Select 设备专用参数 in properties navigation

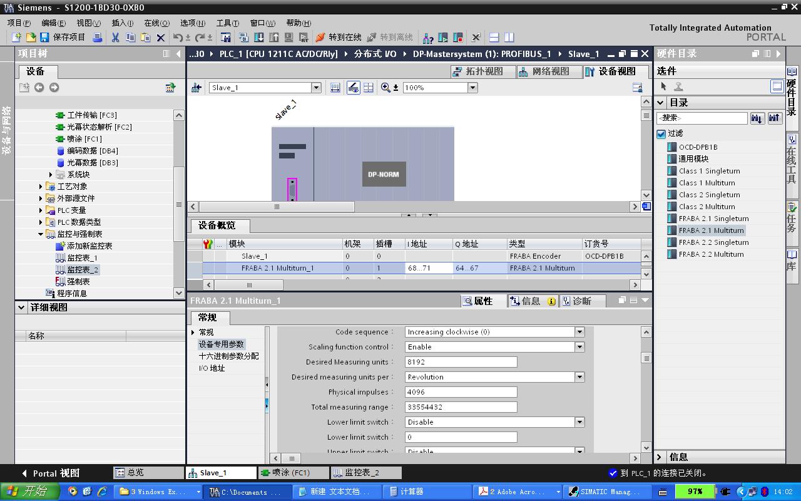[x=222, y=344]
